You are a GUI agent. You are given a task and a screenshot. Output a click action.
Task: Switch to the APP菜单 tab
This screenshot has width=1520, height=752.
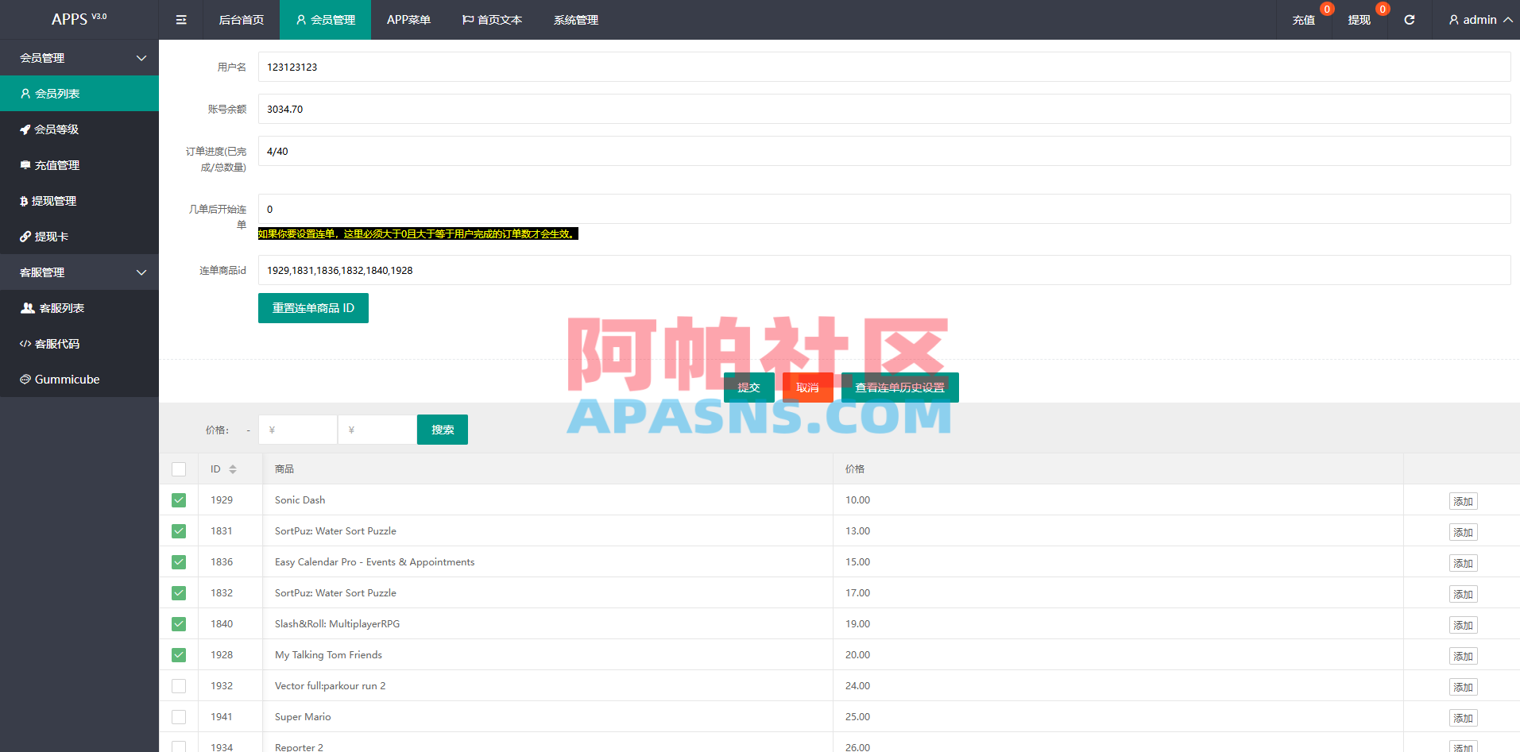point(408,19)
